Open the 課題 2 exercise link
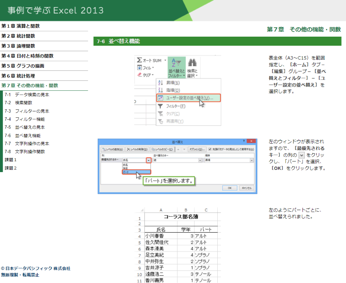The image size is (346, 283). 10,168
